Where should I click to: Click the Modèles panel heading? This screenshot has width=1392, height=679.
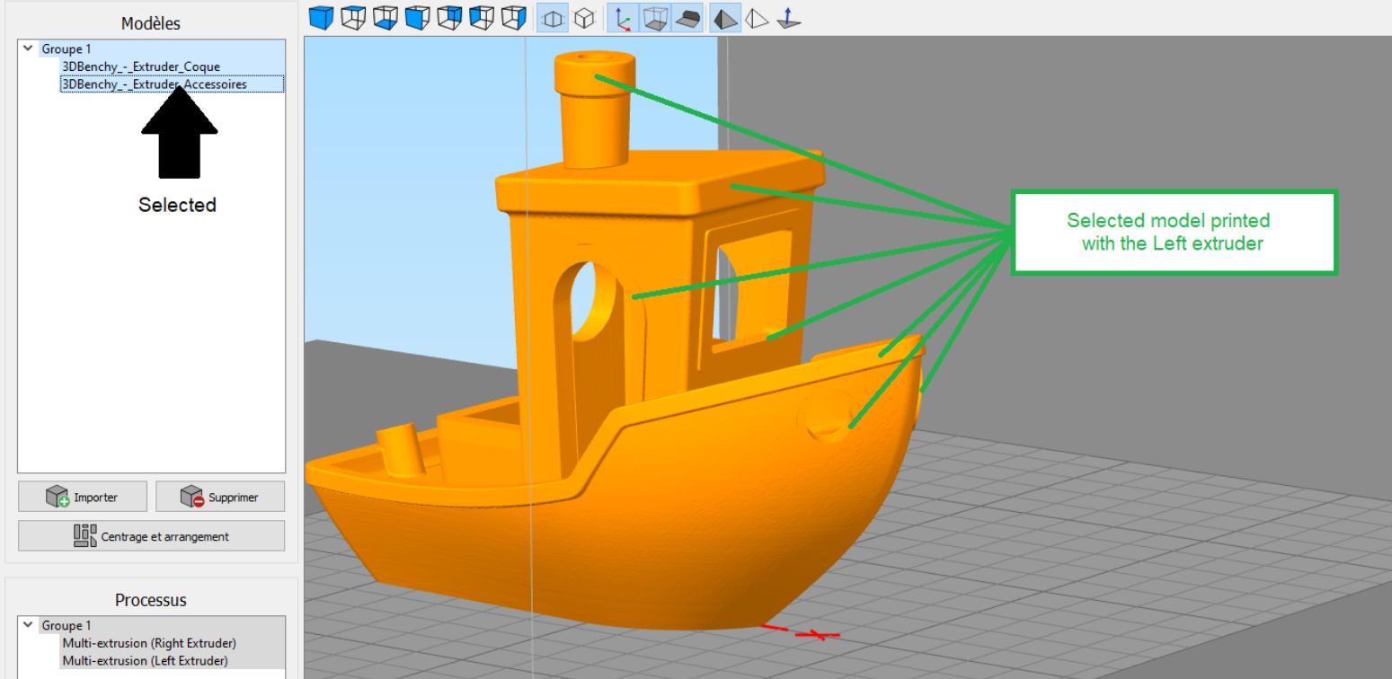pos(151,23)
